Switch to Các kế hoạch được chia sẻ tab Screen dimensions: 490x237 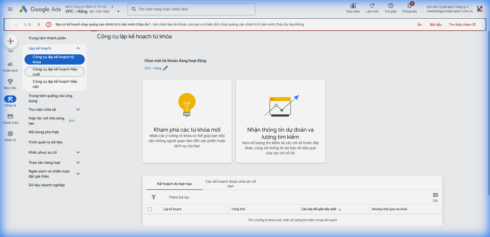[x=230, y=184]
